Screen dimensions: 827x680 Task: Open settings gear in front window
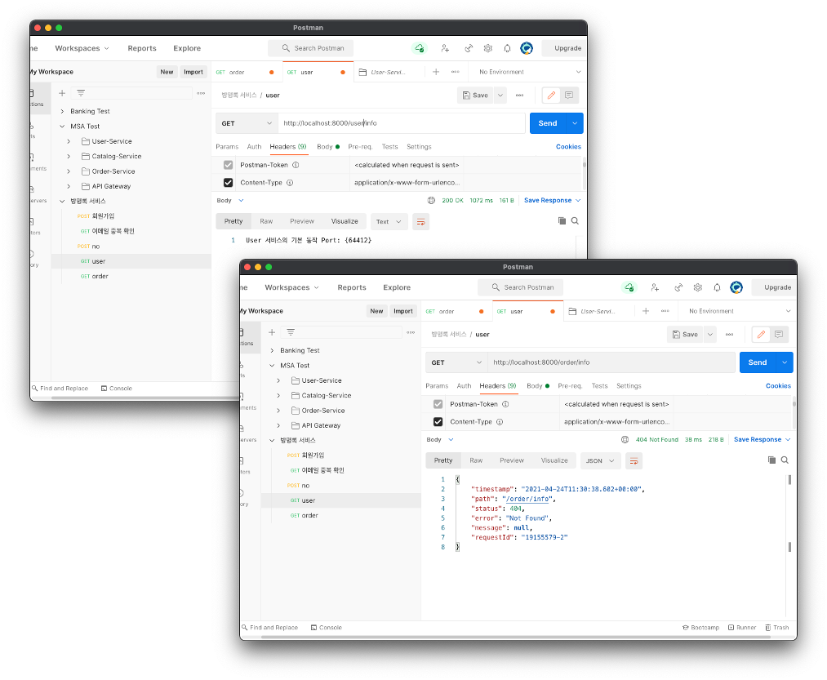click(x=698, y=287)
